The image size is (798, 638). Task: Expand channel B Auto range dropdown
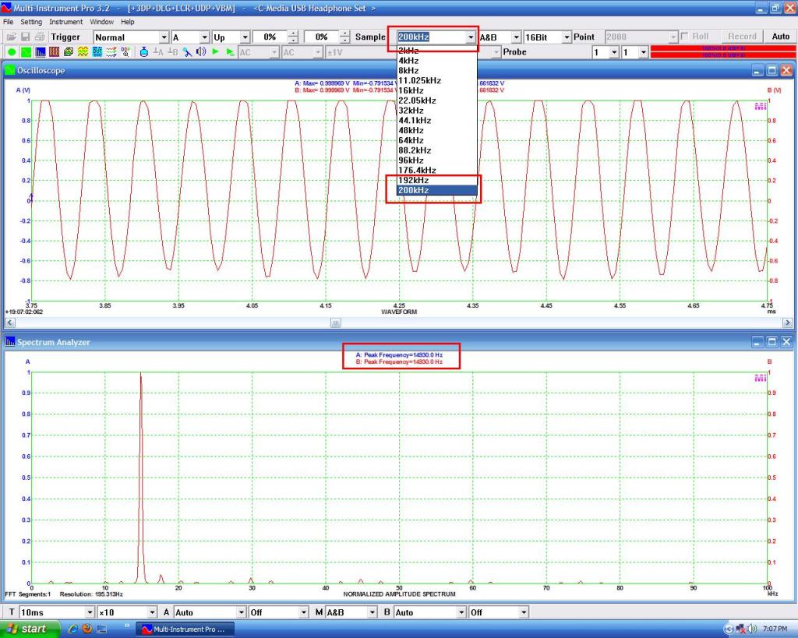click(461, 612)
